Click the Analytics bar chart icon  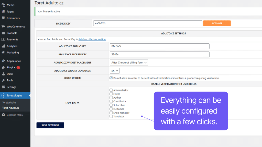coord(3,46)
